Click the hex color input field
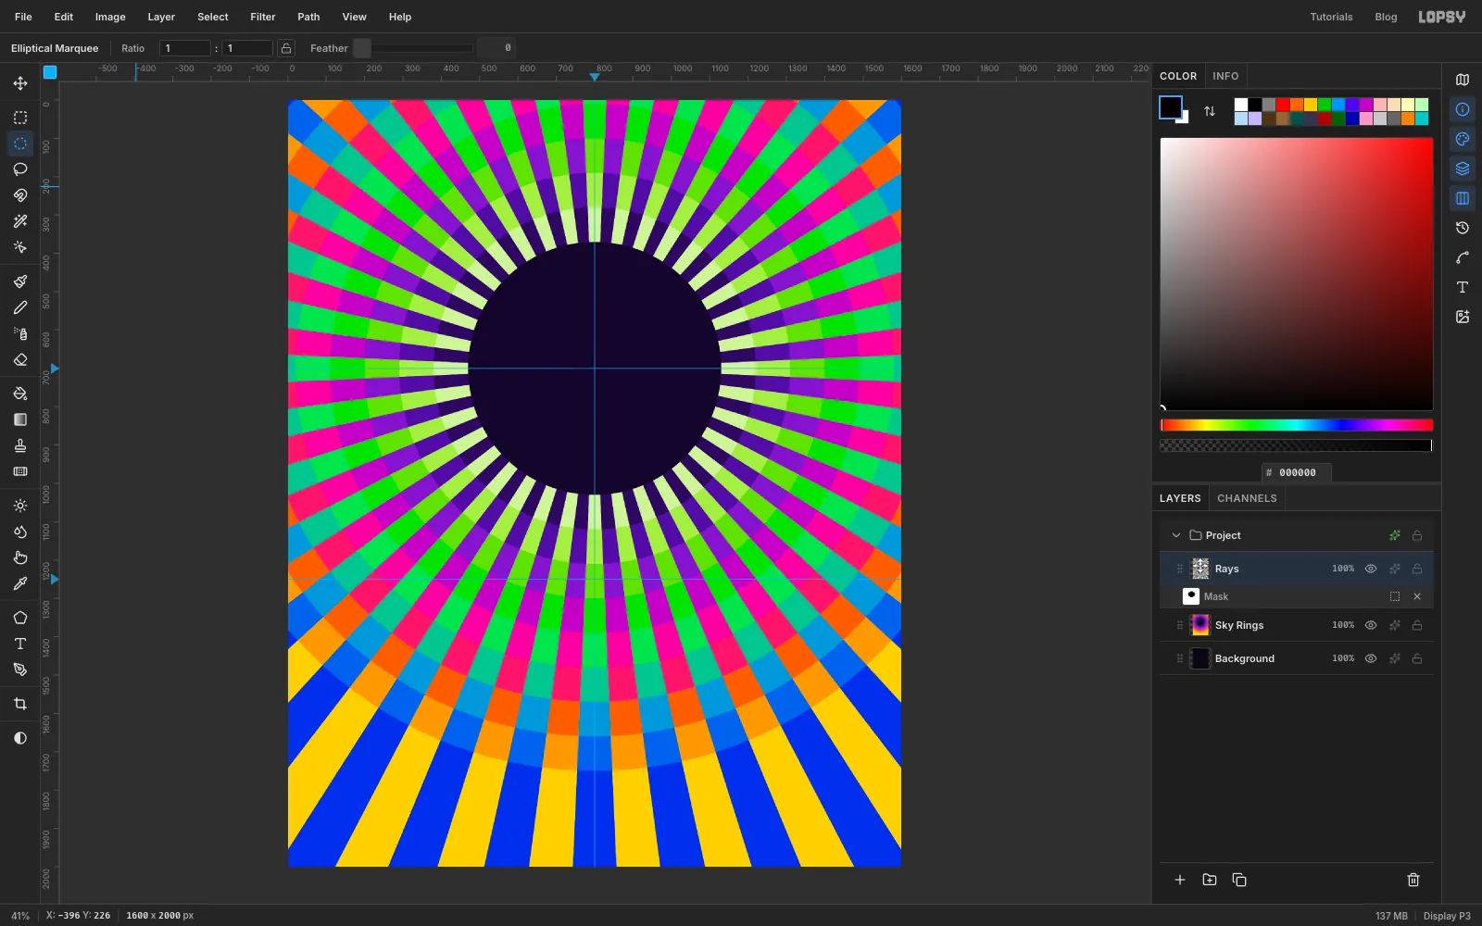Screen dimensions: 1482x926 point(1297,472)
